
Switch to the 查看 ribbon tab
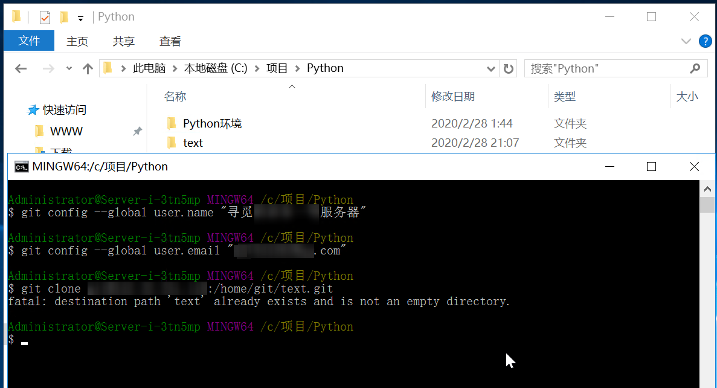point(170,41)
